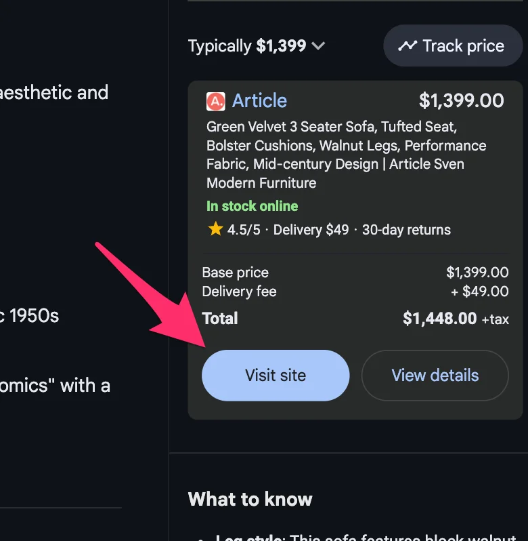
Task: Click the Track price button label
Action: tap(463, 46)
